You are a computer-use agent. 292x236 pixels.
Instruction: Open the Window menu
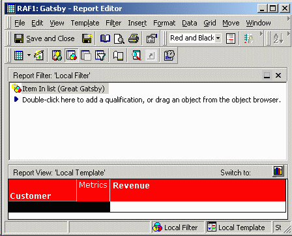(x=258, y=23)
